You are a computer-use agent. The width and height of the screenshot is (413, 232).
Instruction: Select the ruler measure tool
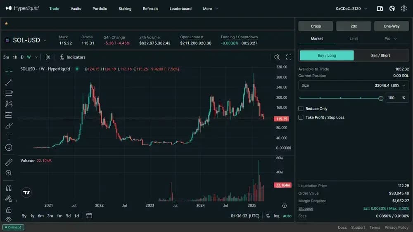pos(9,162)
